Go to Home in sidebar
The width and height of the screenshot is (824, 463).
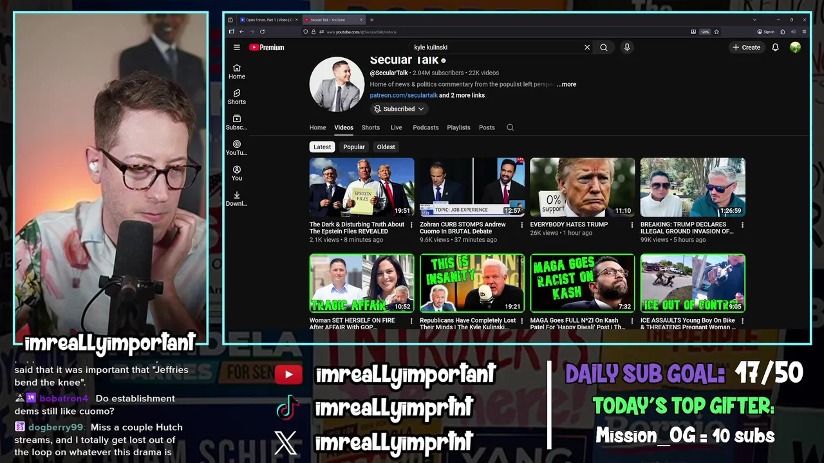(x=237, y=71)
